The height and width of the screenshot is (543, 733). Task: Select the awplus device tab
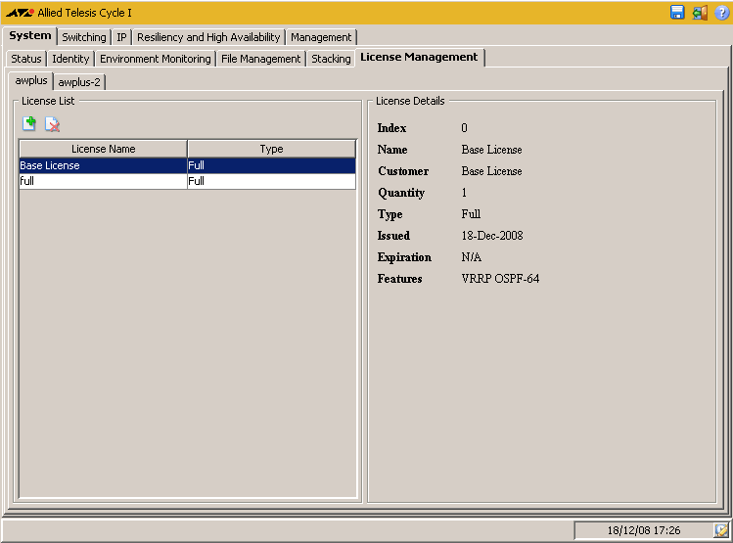point(31,80)
